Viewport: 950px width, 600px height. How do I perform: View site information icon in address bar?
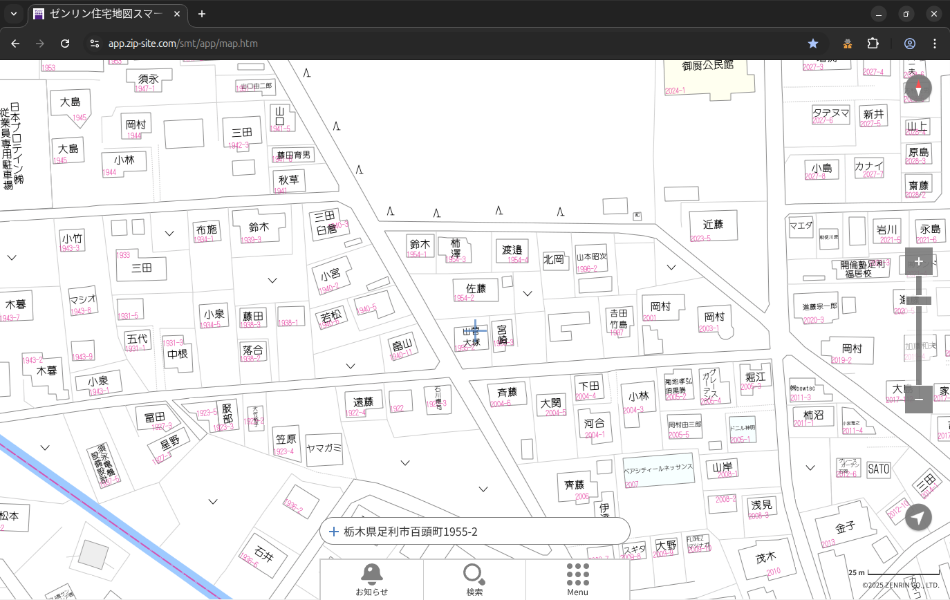coord(93,44)
